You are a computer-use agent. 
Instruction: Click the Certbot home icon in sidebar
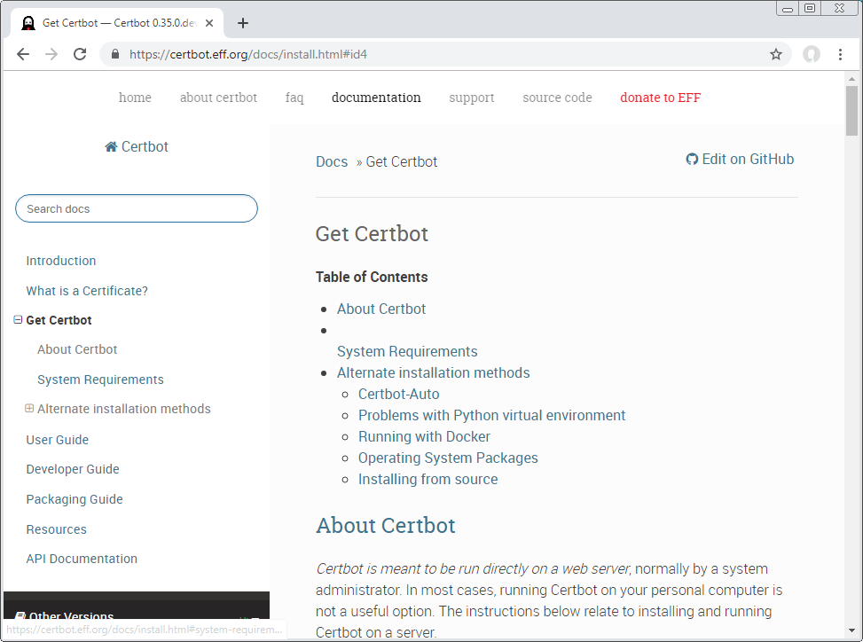[x=111, y=147]
